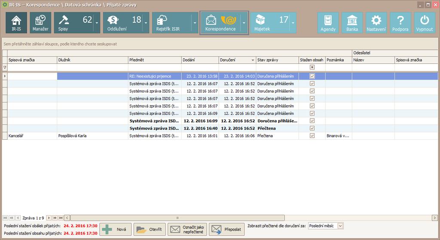Viewport: 440px width, 240px height.
Task: Expand the Korespondence dropdown arrow
Action: click(x=244, y=23)
